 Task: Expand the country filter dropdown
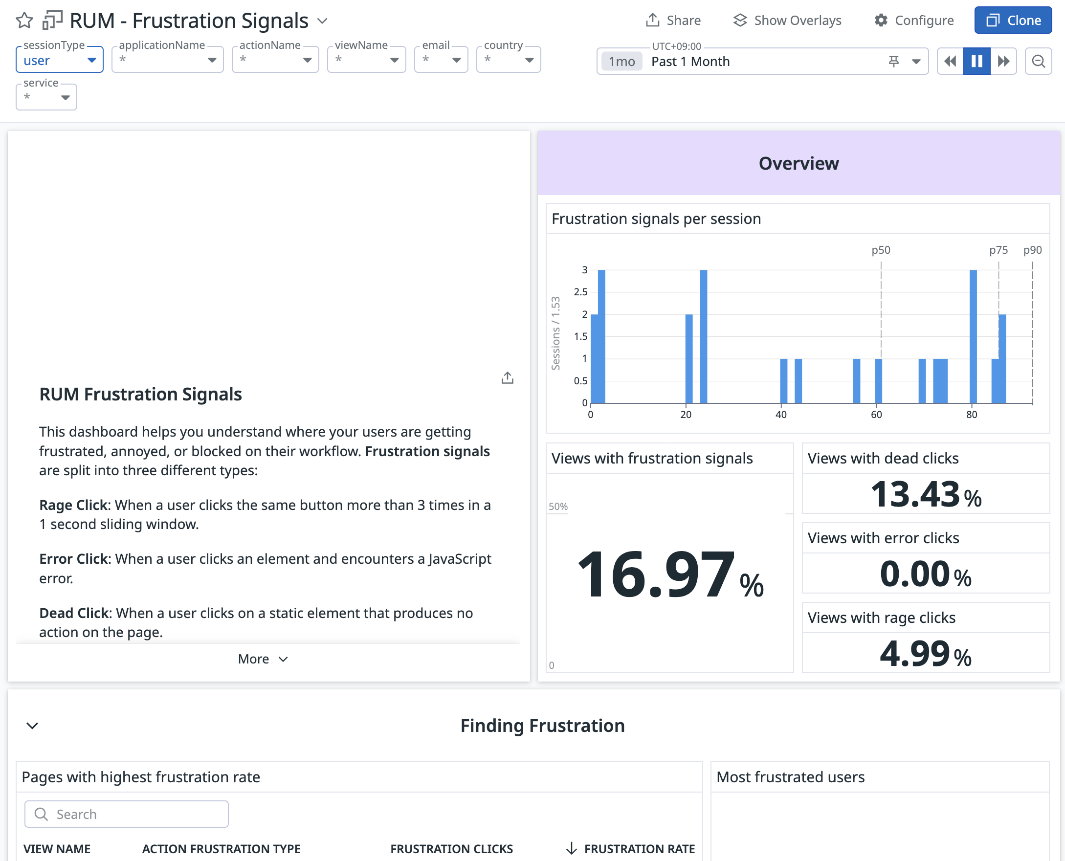509,60
